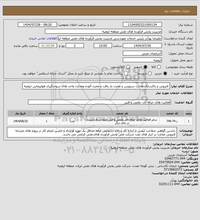
Task: Click the response deadline date 1404/07/30 field
Action: coord(142,46)
